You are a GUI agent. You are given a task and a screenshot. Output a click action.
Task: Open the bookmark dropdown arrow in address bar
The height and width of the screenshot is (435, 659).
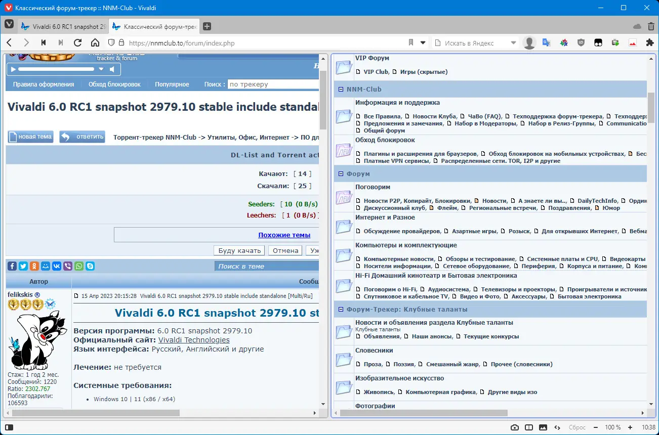point(424,43)
